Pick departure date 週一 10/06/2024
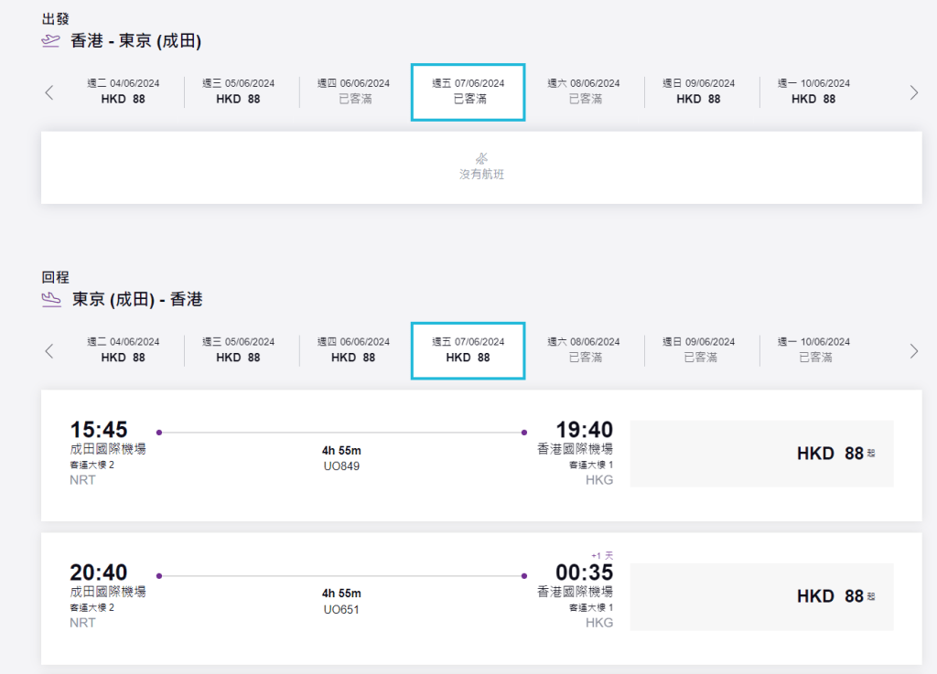The image size is (937, 674). point(813,91)
